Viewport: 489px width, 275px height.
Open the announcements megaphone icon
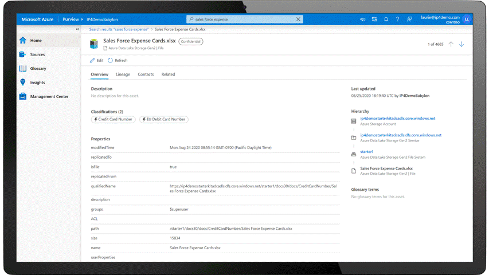pos(363,19)
